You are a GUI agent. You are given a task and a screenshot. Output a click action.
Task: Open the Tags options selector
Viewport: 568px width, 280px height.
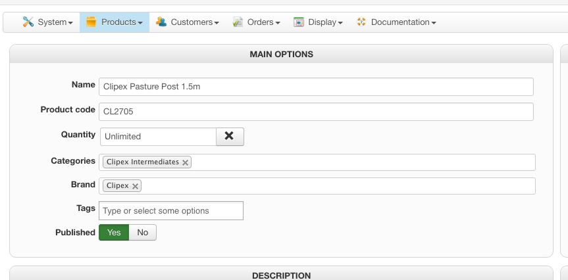pyautogui.click(x=171, y=210)
